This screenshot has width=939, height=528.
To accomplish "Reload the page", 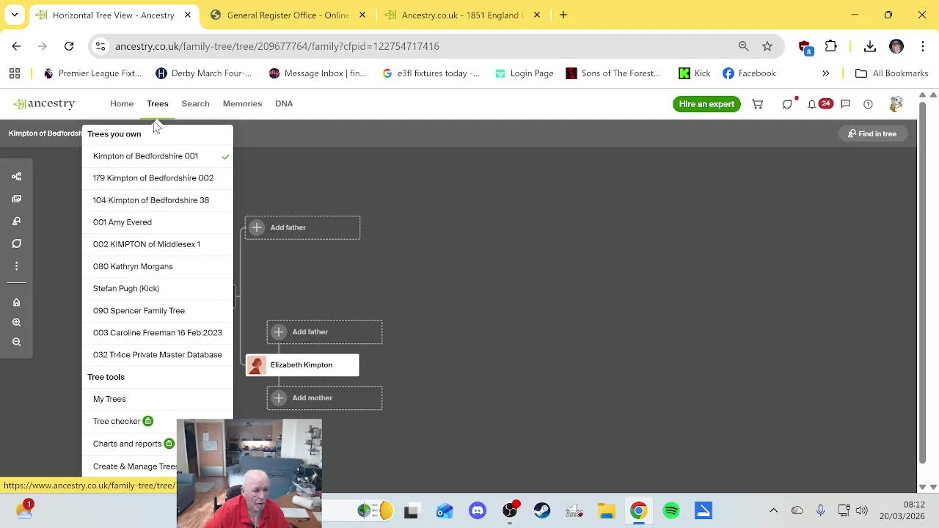I will (69, 46).
